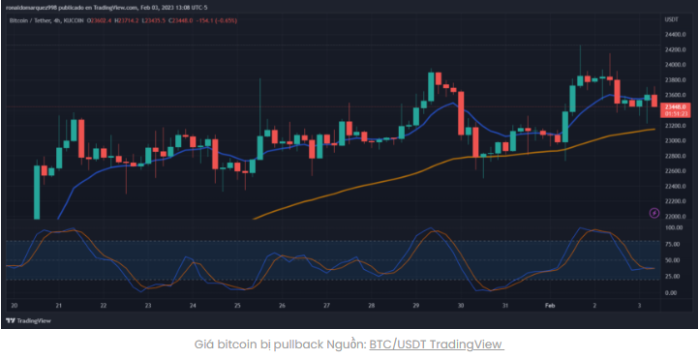
Task: Click date label 25 on time axis
Action: (237, 306)
